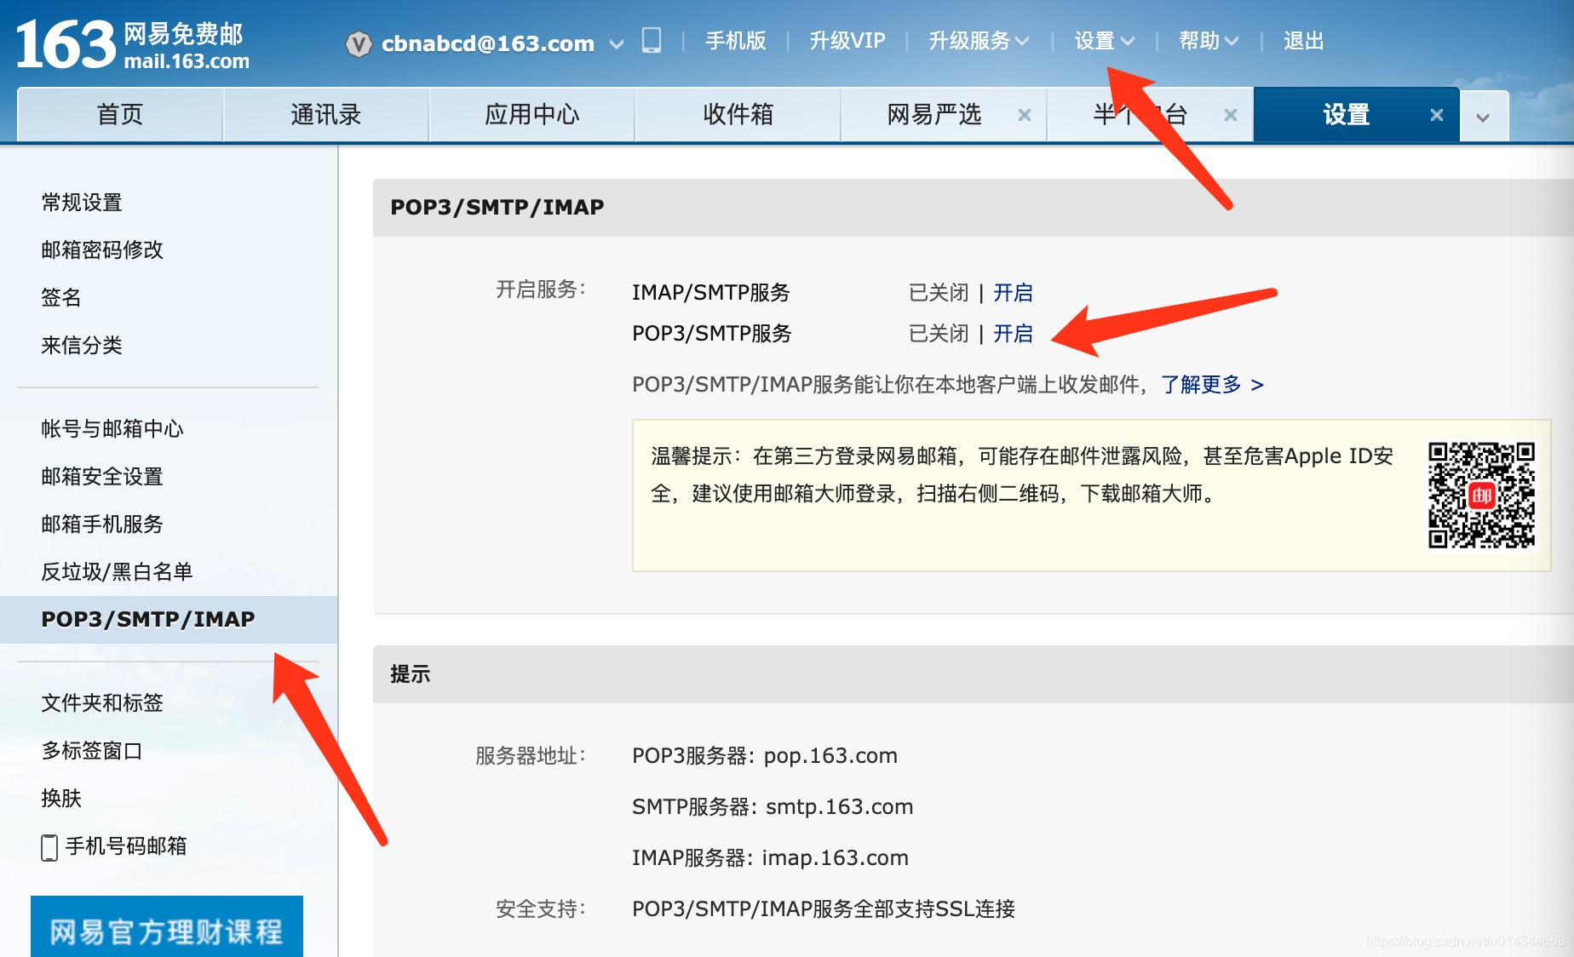Click 退出 to log out

(x=1304, y=41)
